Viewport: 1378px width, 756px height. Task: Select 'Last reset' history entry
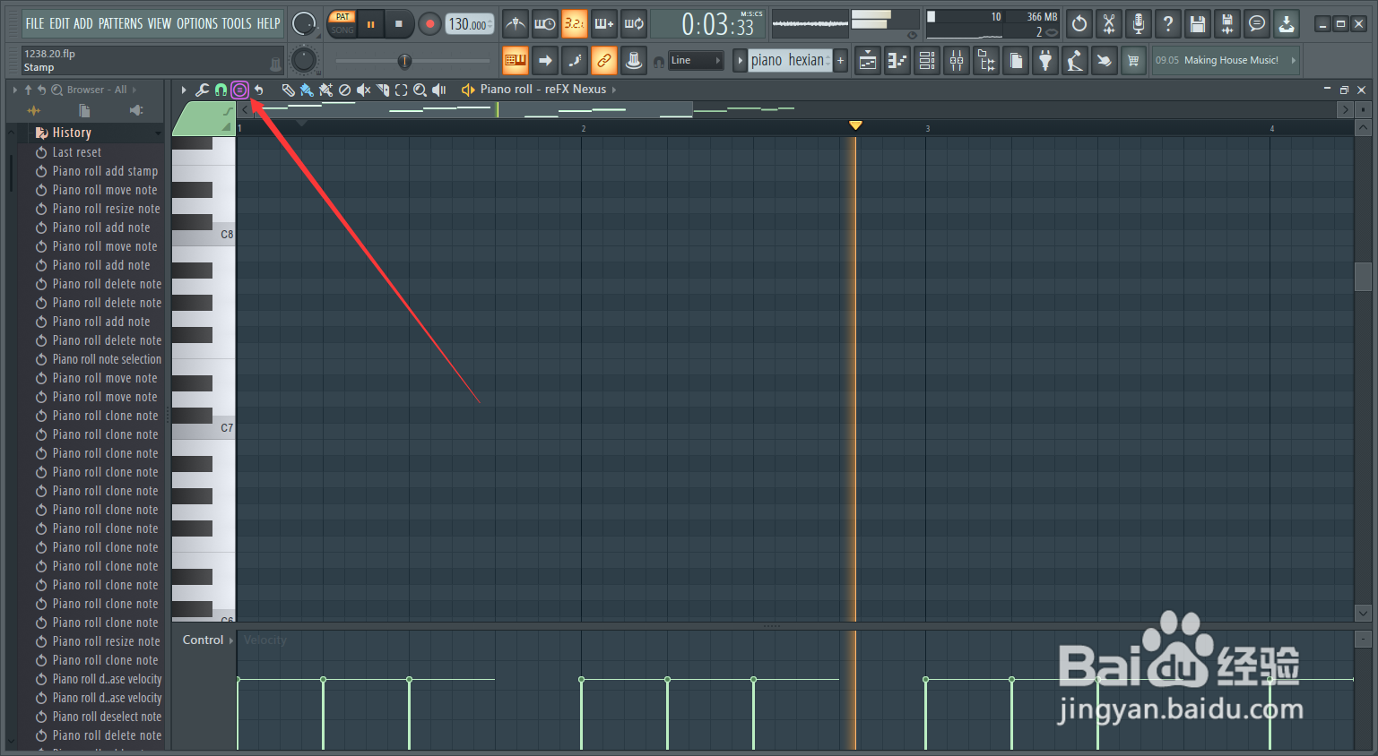pos(77,152)
